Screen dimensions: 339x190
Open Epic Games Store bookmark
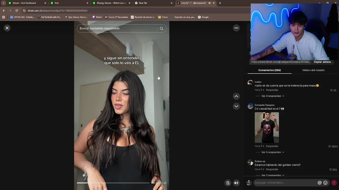click(76, 17)
